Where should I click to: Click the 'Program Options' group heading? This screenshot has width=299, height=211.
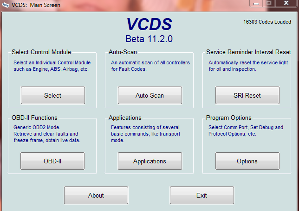pos(228,118)
